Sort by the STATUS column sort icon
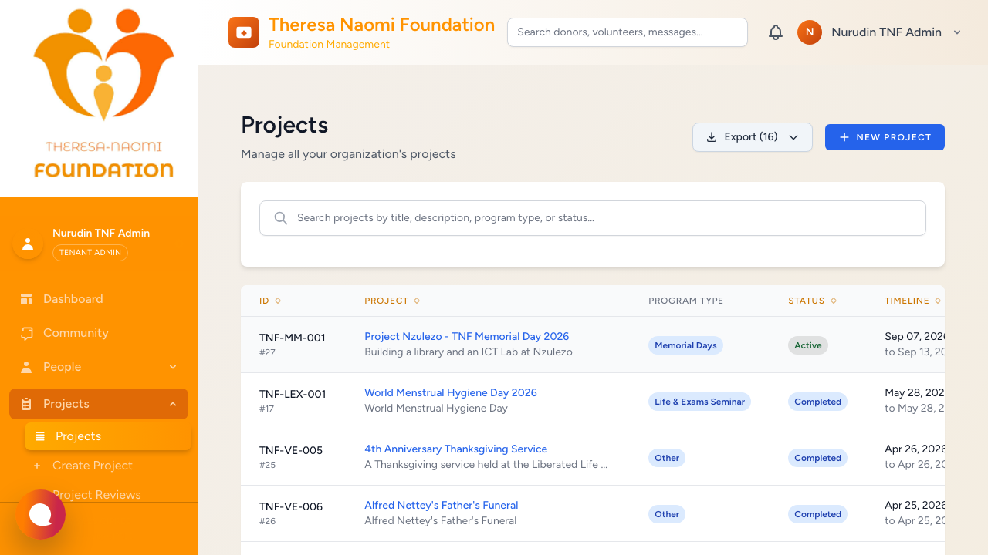Viewport: 988px width, 555px height. coord(834,301)
